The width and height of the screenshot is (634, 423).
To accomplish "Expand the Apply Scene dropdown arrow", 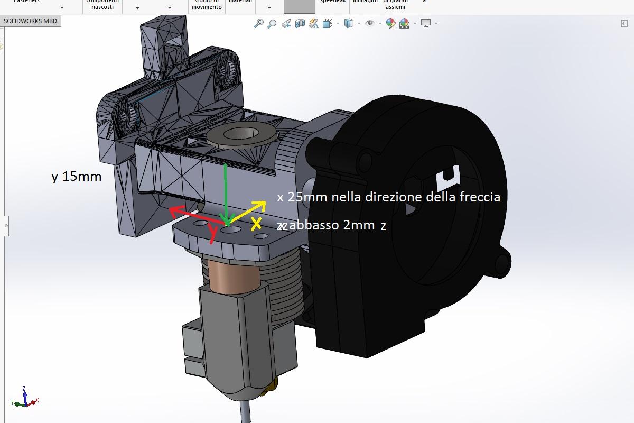I will 415,24.
